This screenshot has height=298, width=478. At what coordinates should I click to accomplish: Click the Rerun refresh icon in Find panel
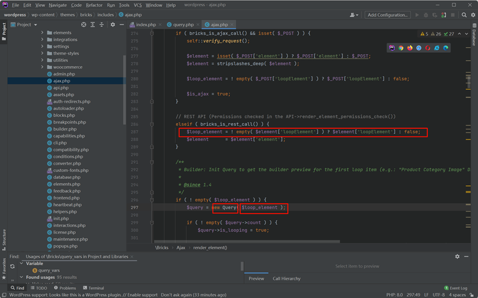pos(12,266)
